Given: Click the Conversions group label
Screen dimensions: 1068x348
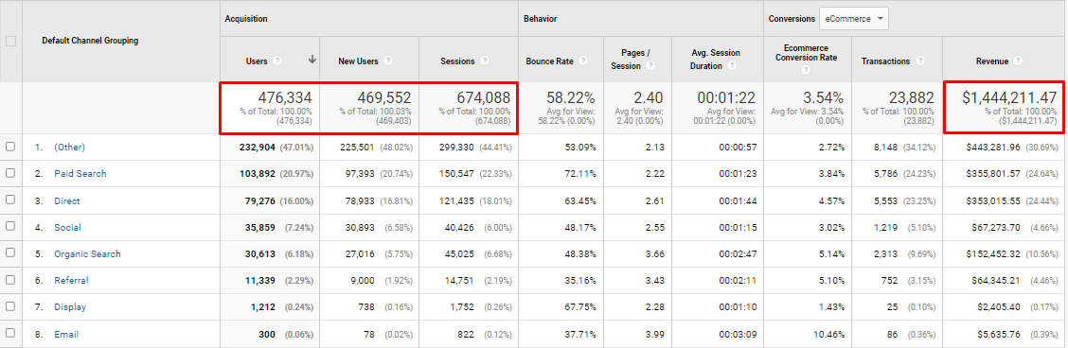Looking at the screenshot, I should click(792, 19).
